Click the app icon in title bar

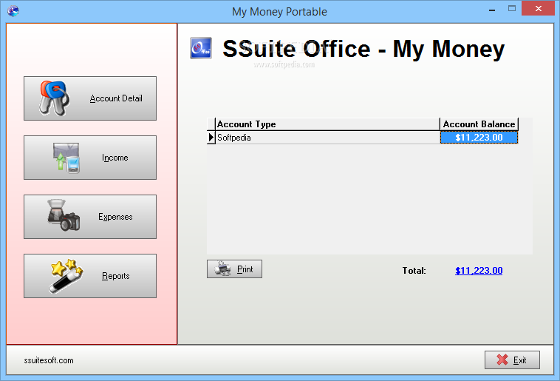point(12,11)
